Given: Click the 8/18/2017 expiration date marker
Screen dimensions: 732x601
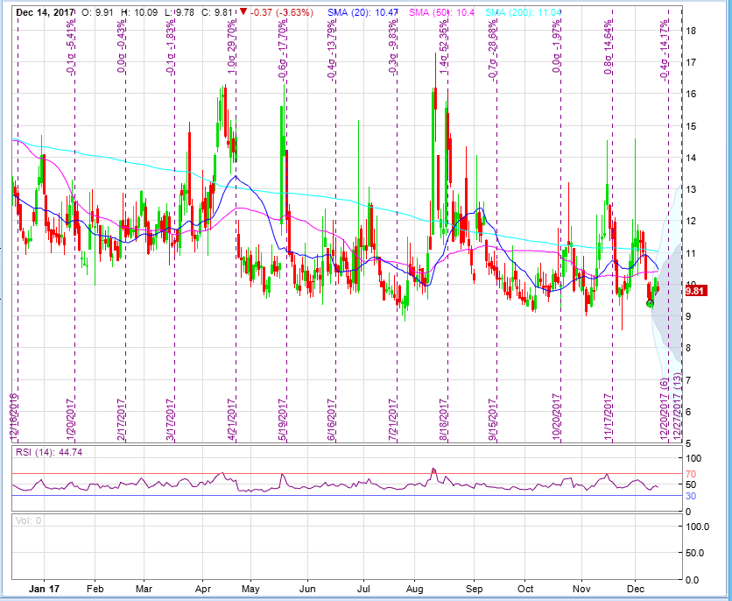Looking at the screenshot, I should (444, 420).
